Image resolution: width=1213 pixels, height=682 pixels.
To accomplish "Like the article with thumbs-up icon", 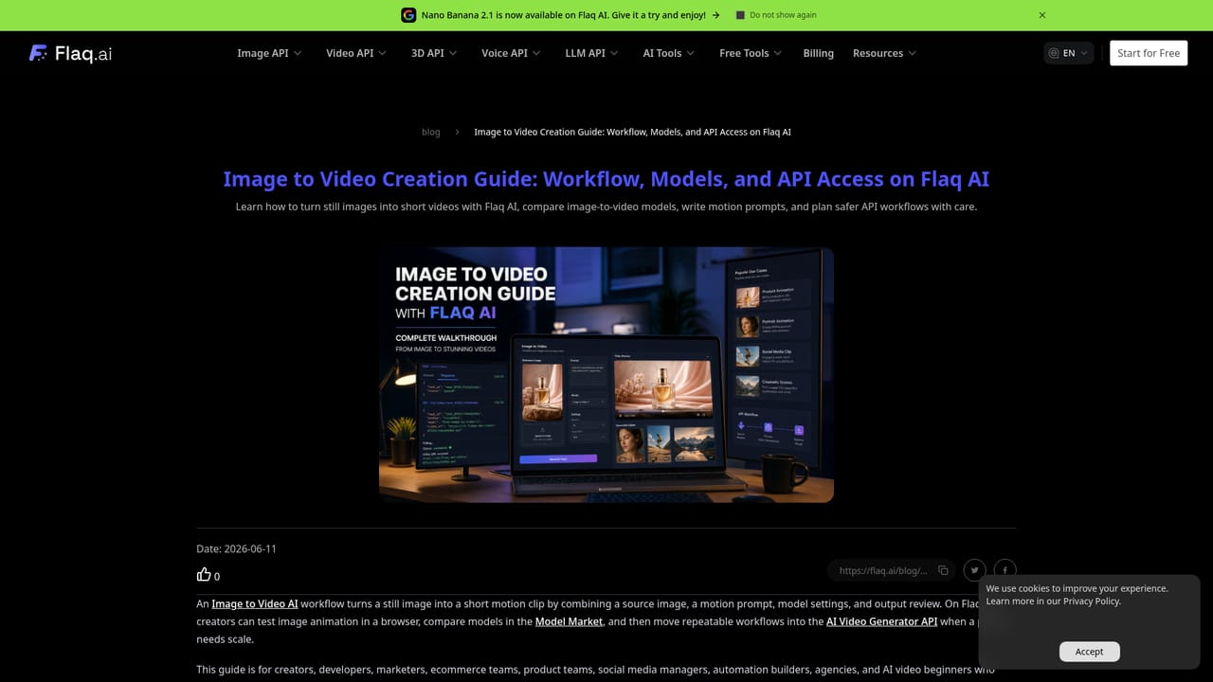I will coord(204,574).
